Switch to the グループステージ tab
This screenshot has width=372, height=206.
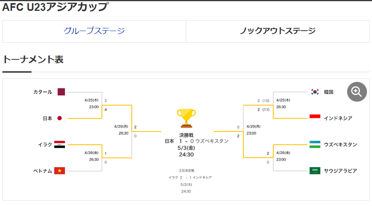[x=94, y=31]
